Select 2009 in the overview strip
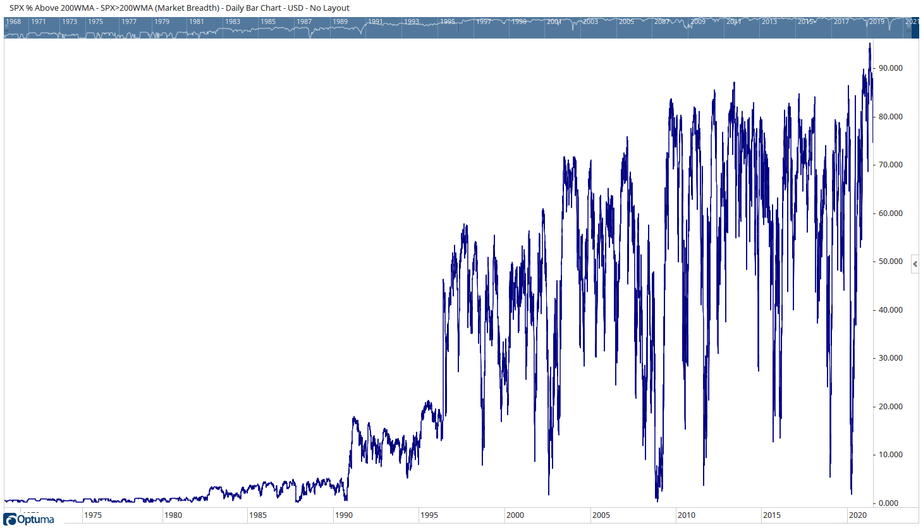 click(698, 21)
